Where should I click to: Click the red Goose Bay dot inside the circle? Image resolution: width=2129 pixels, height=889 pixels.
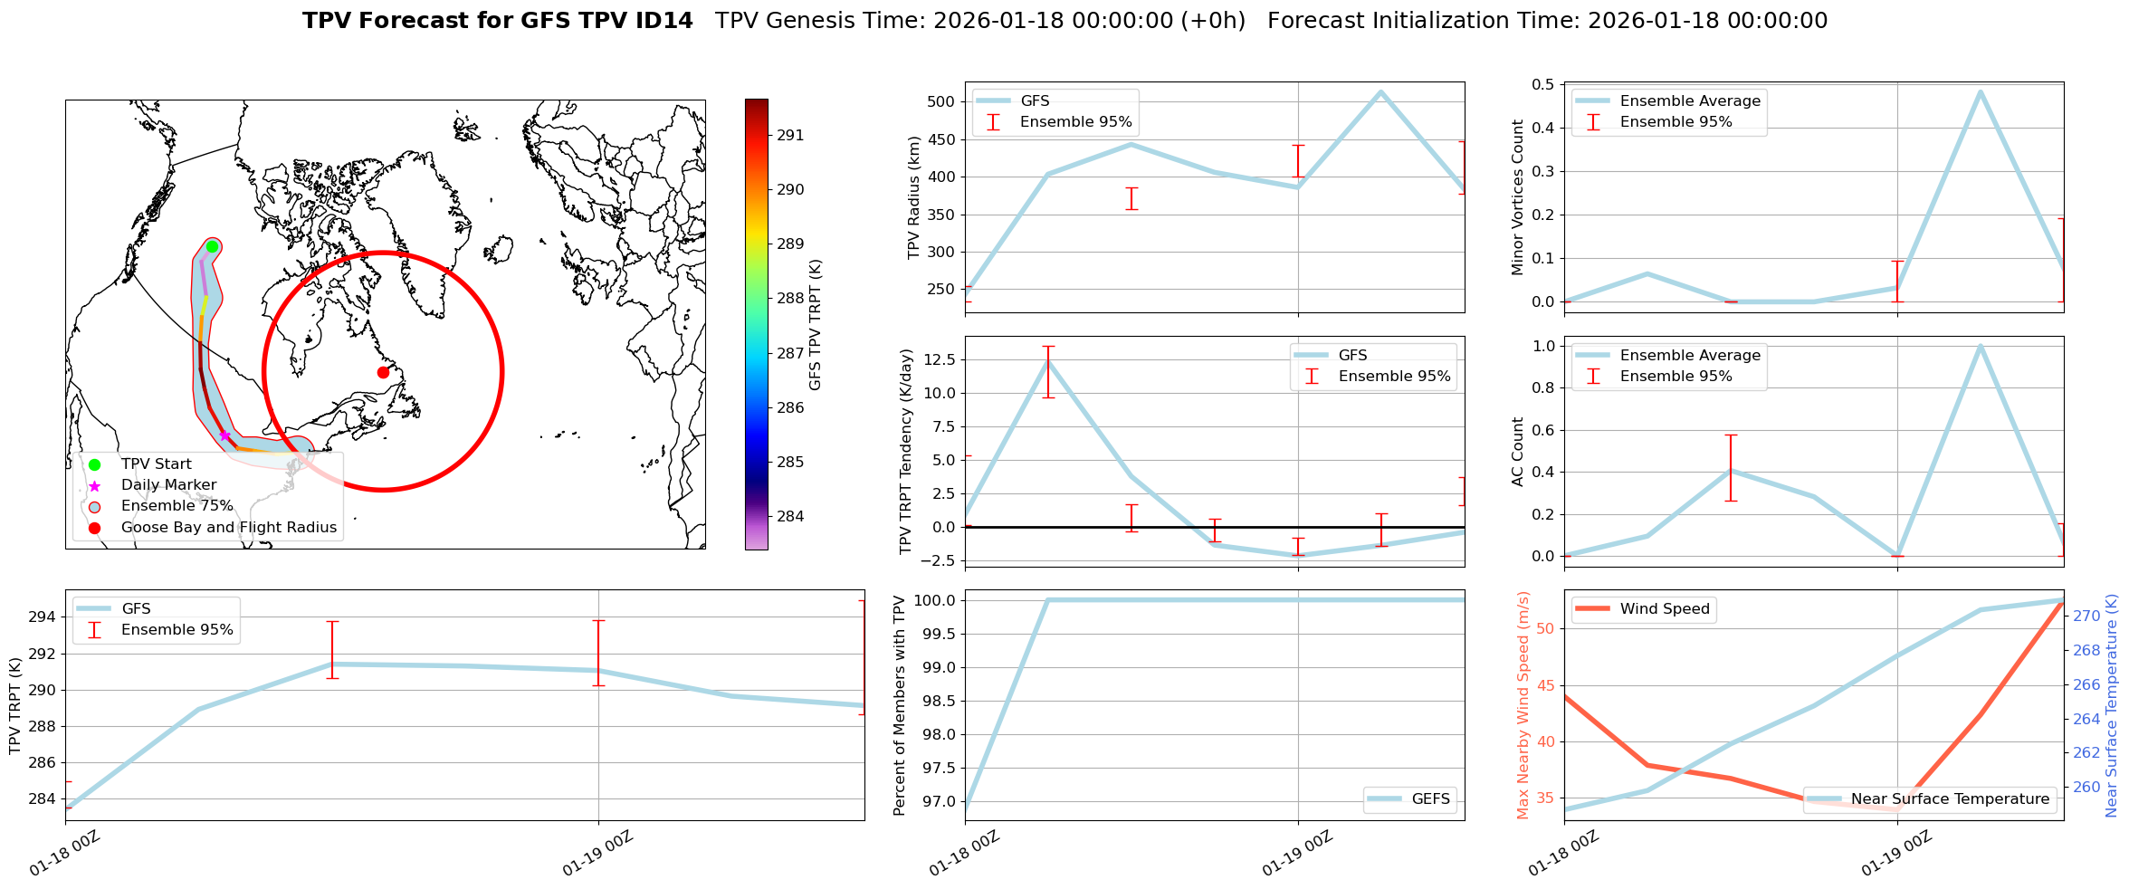pos(383,372)
